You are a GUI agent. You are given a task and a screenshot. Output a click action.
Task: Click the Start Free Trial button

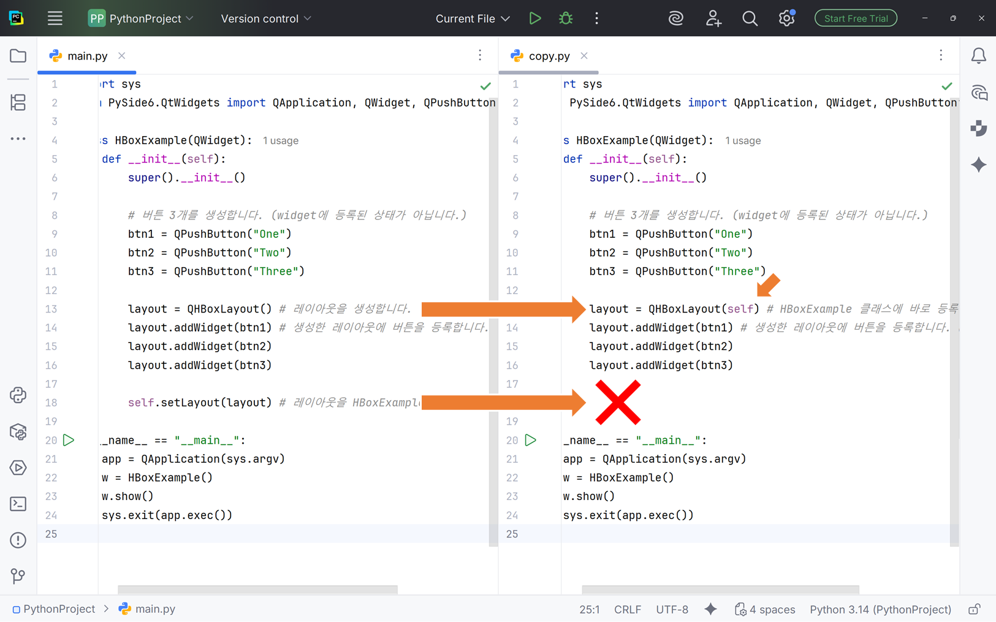856,18
